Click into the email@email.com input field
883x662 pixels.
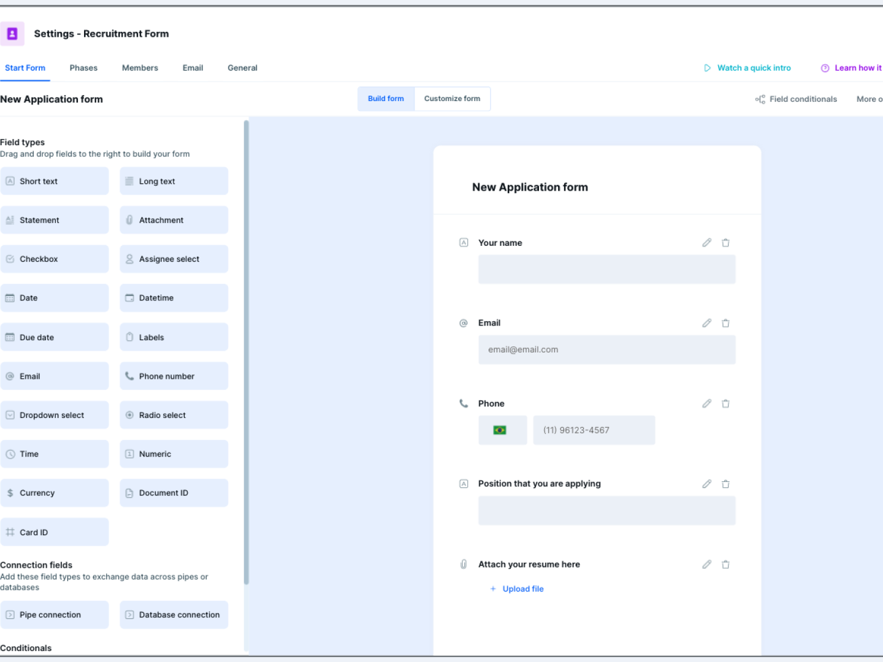pos(606,350)
